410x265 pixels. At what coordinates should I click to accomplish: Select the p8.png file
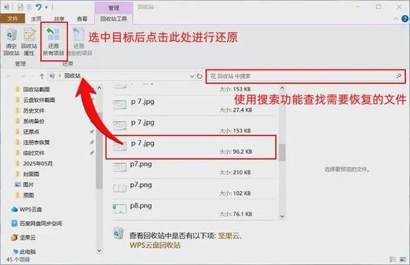pyautogui.click(x=193, y=209)
